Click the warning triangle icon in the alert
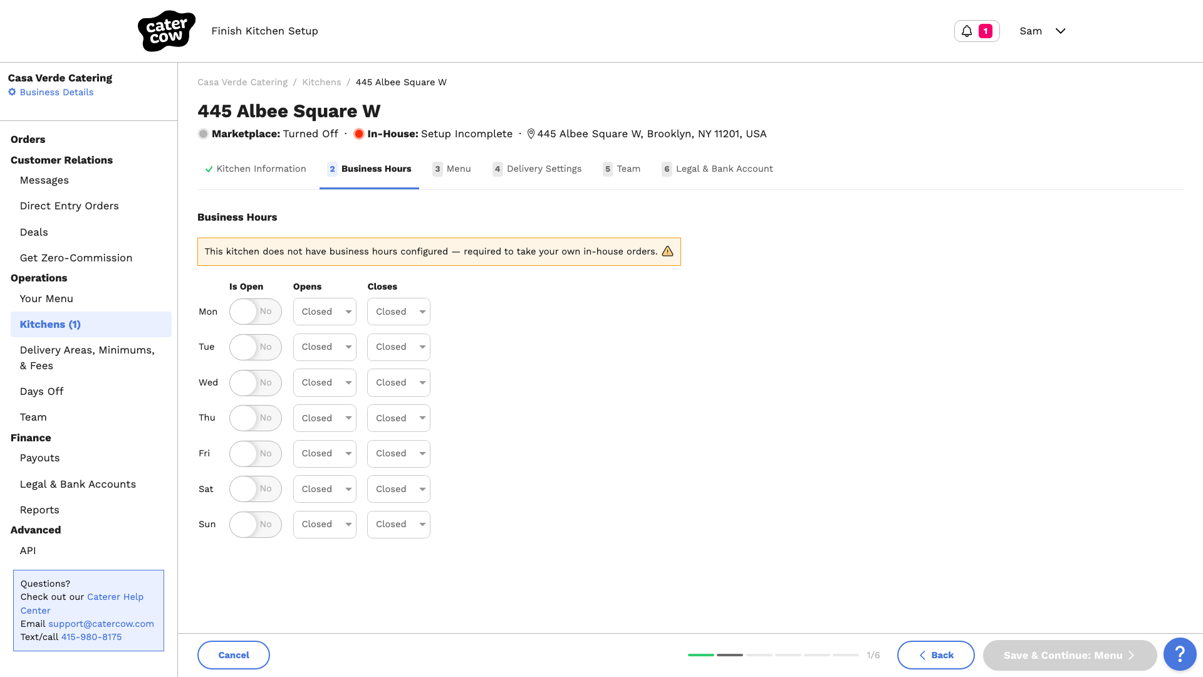Screen dimensions: 1203x677 click(x=667, y=251)
